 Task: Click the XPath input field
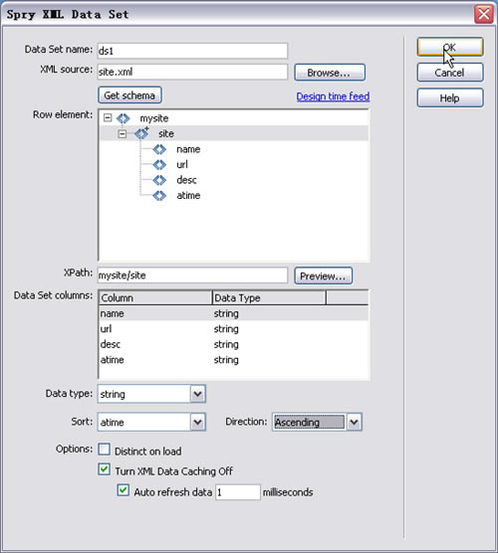[192, 276]
